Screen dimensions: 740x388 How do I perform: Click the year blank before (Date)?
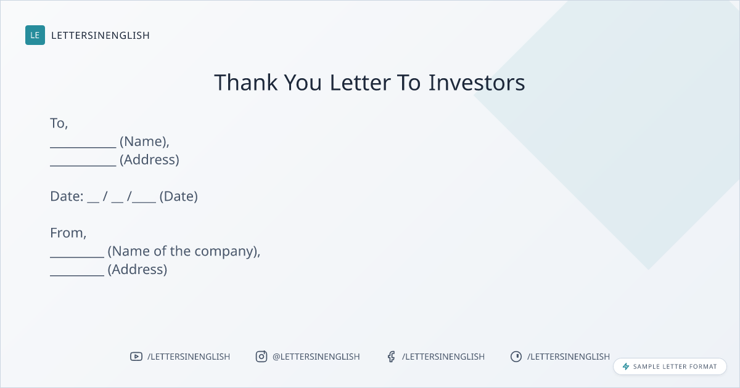coord(144,200)
